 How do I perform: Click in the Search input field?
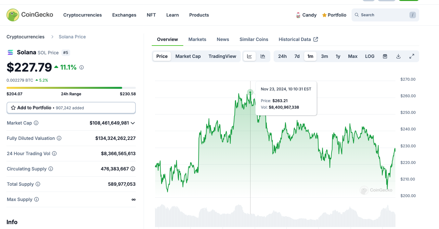coord(385,15)
